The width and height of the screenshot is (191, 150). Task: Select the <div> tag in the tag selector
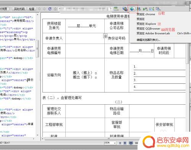point(6,143)
